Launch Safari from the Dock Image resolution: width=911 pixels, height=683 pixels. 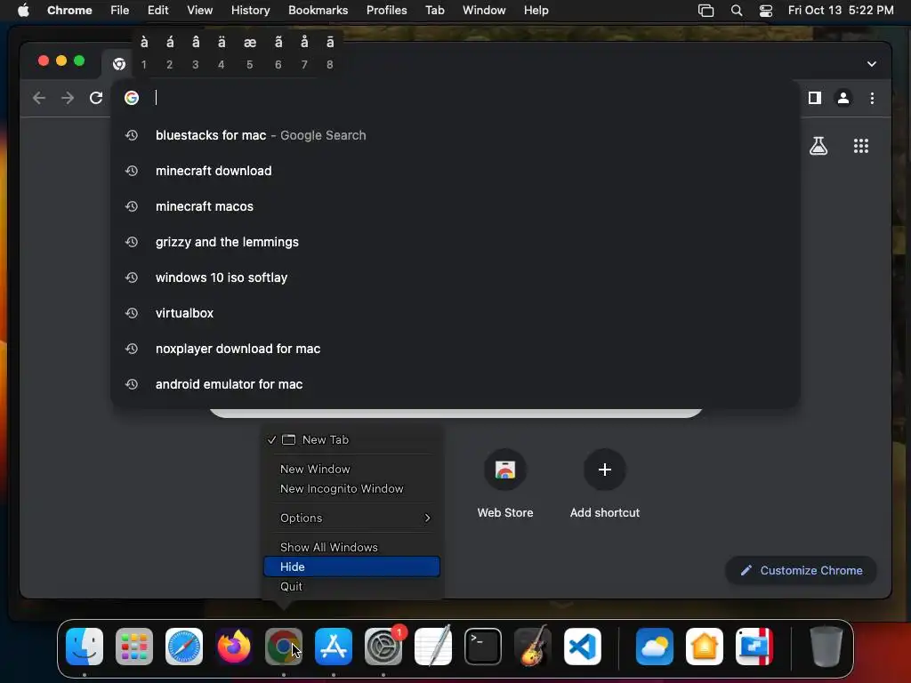[184, 646]
